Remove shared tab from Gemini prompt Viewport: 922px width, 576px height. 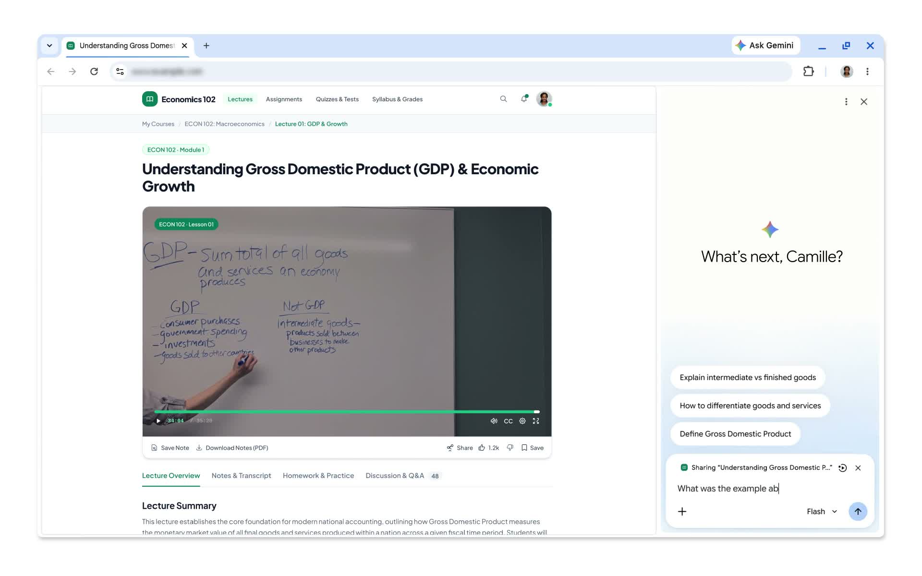click(858, 468)
